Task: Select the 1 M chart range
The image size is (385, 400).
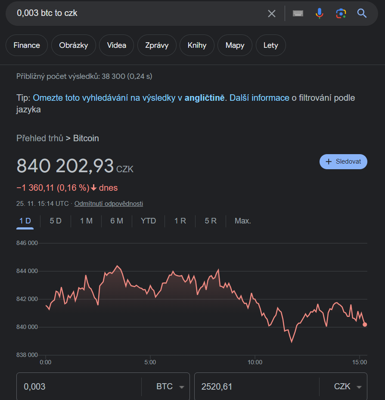Action: tap(86, 220)
